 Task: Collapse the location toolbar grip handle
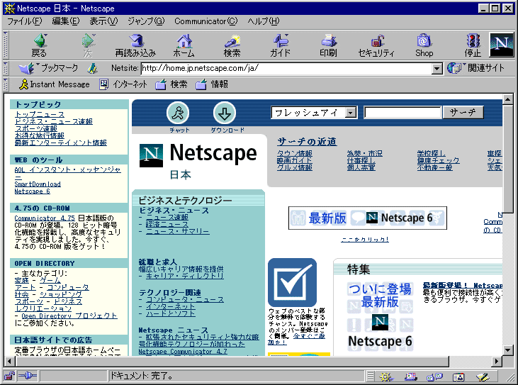pyautogui.click(x=5, y=68)
